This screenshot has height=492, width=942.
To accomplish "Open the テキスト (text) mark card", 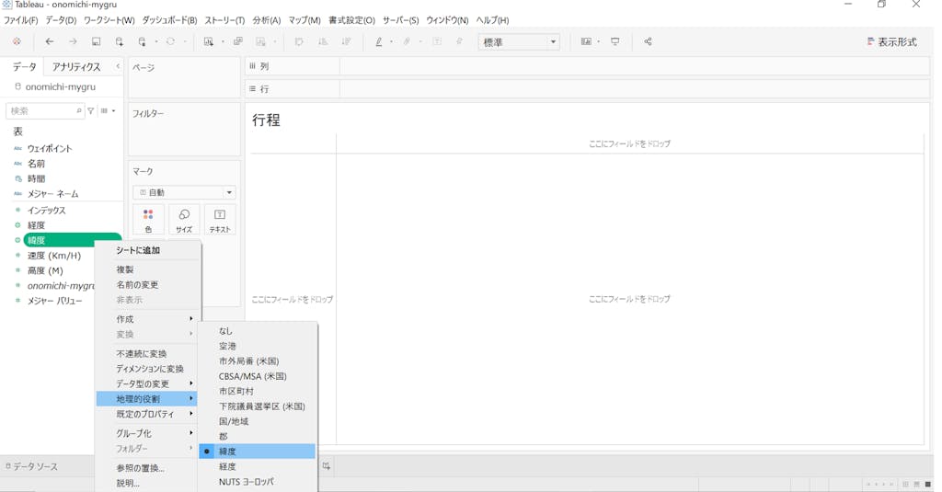I will pyautogui.click(x=220, y=220).
